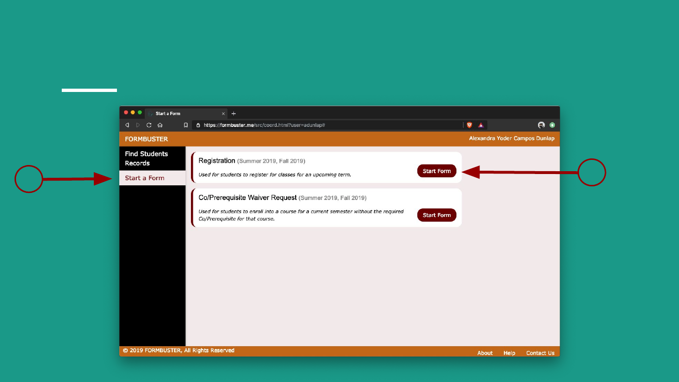The image size is (679, 382).
Task: Close the Start a Form tab
Action: [224, 114]
